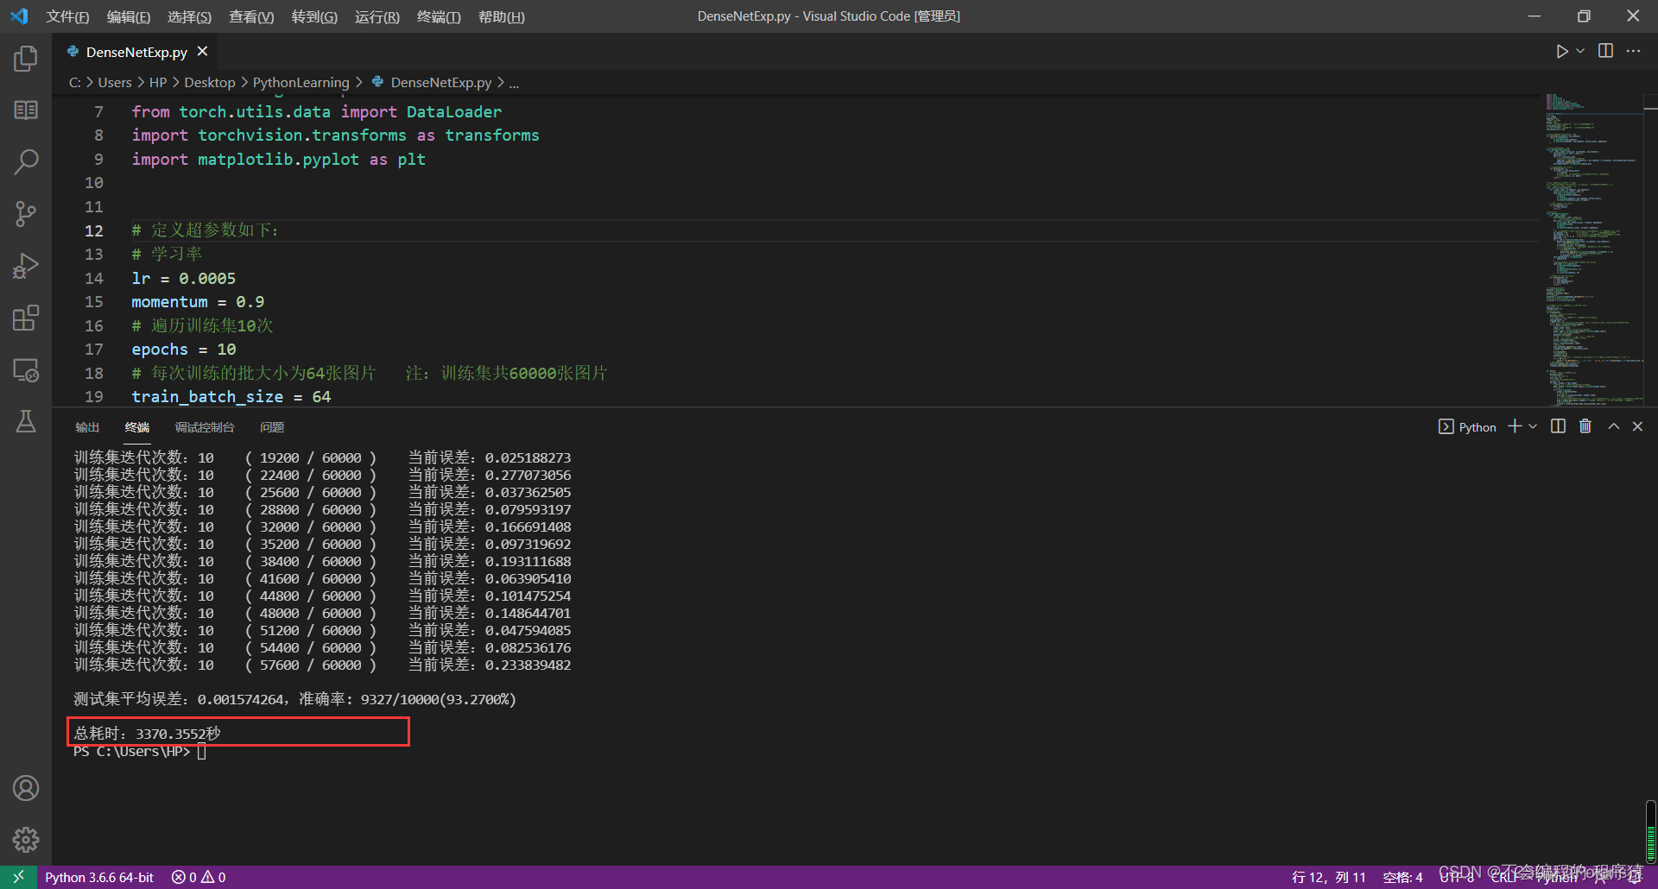1658x889 pixels.
Task: Open remote window indicator in status bar
Action: [x=18, y=877]
